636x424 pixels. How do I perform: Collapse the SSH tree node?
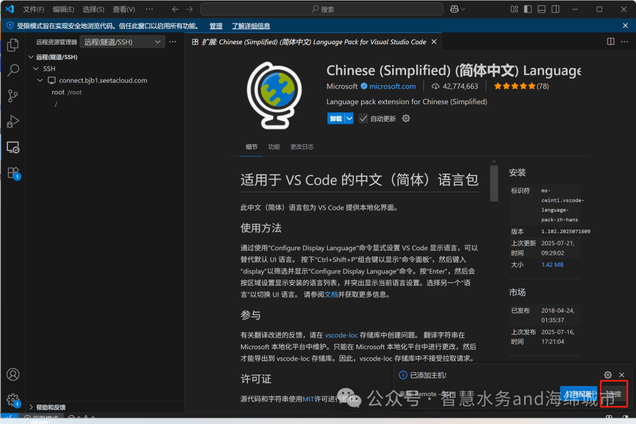36,68
